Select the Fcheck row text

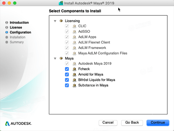tap(84, 69)
